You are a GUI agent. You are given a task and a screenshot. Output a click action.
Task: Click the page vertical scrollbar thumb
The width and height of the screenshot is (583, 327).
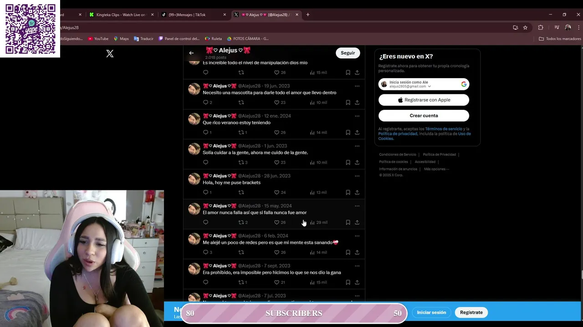click(x=581, y=275)
